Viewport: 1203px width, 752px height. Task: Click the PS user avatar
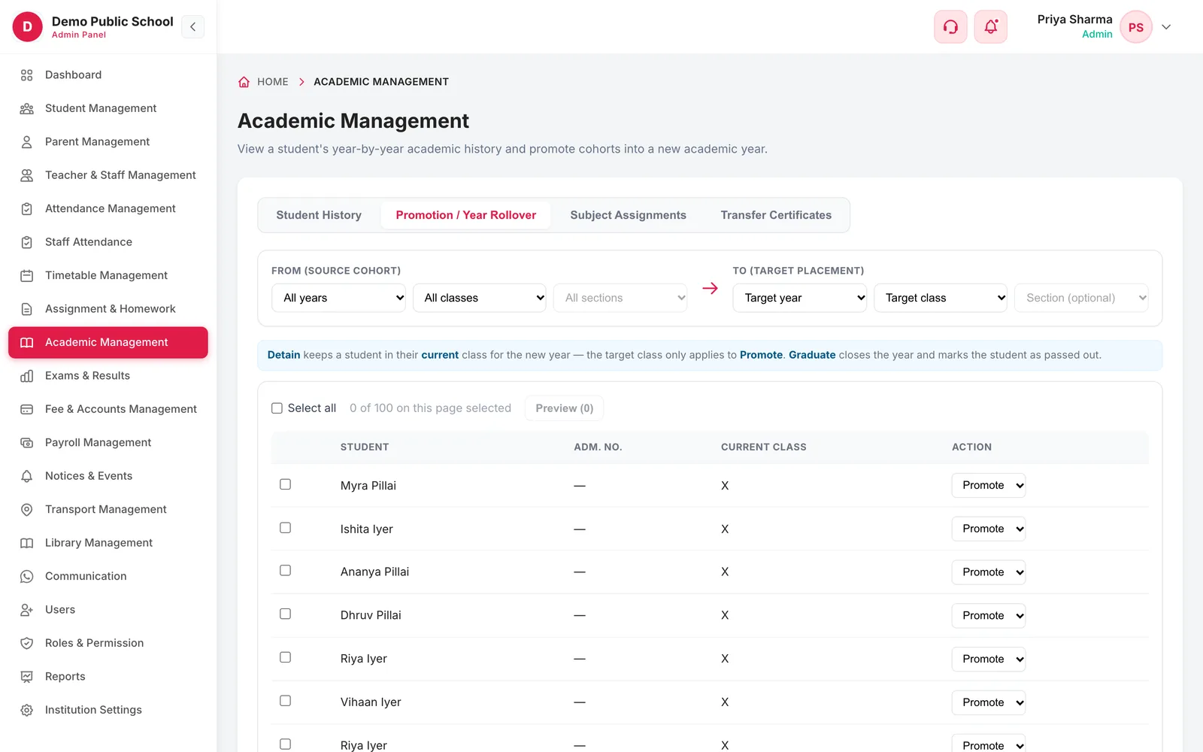pos(1136,27)
